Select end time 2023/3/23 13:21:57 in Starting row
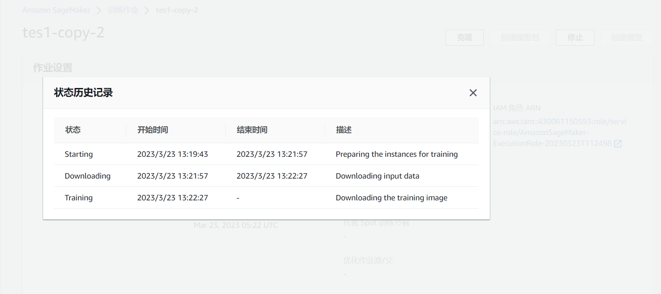Image resolution: width=661 pixels, height=294 pixels. point(272,154)
